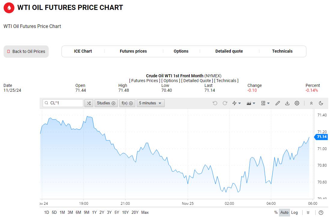This screenshot has width=330, height=218.
Task: Open the Futures prices tab
Action: point(133,51)
